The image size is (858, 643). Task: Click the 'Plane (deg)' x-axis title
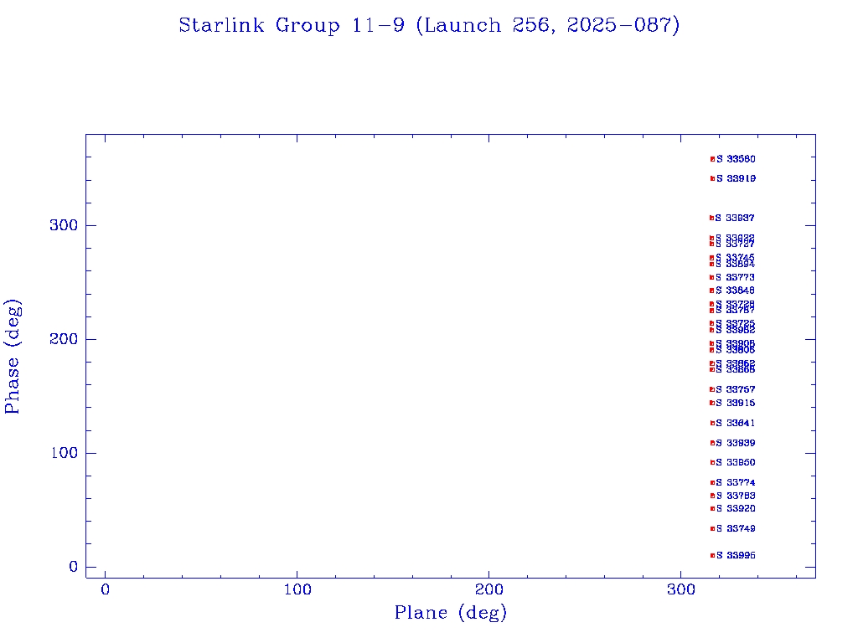point(451,613)
